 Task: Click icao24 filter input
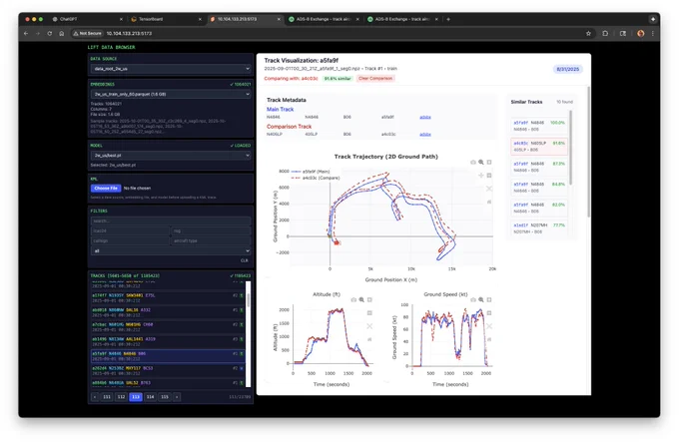(x=130, y=230)
